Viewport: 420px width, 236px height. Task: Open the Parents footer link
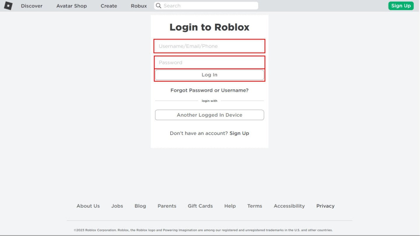click(x=167, y=206)
